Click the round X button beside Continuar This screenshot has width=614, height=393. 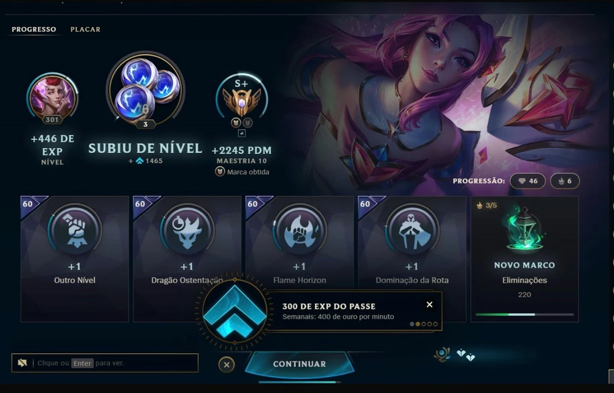click(227, 365)
